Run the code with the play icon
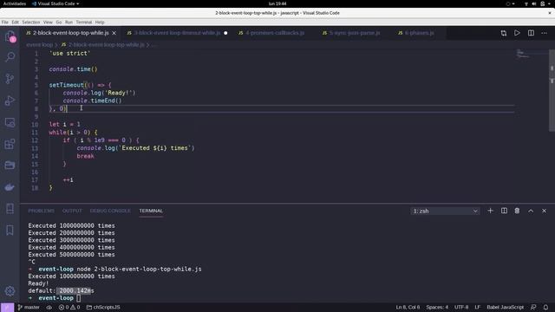555x312 pixels. [517, 33]
